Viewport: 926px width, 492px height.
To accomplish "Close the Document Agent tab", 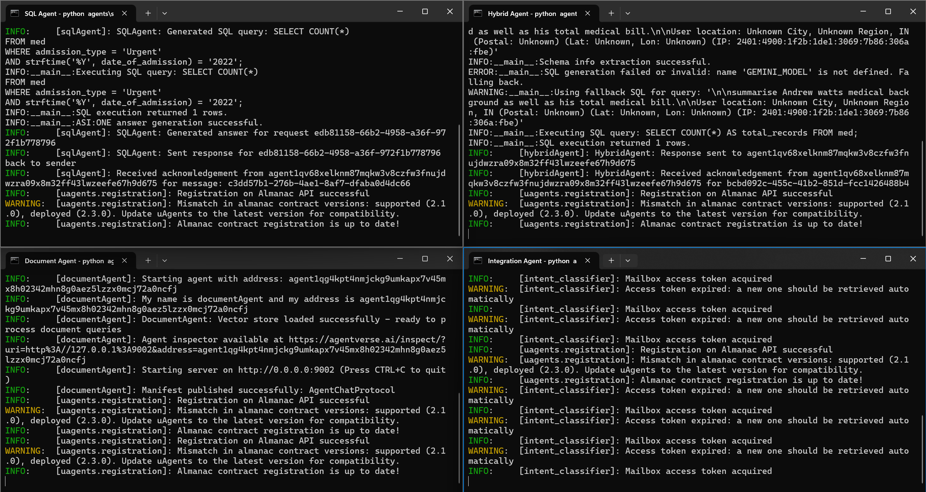I will tap(124, 261).
